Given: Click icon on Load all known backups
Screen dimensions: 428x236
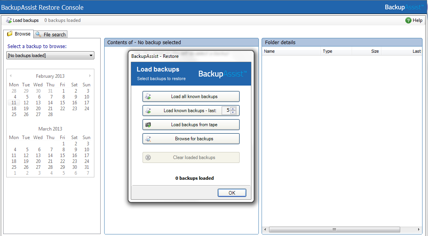Looking at the screenshot, I should pyautogui.click(x=148, y=97).
